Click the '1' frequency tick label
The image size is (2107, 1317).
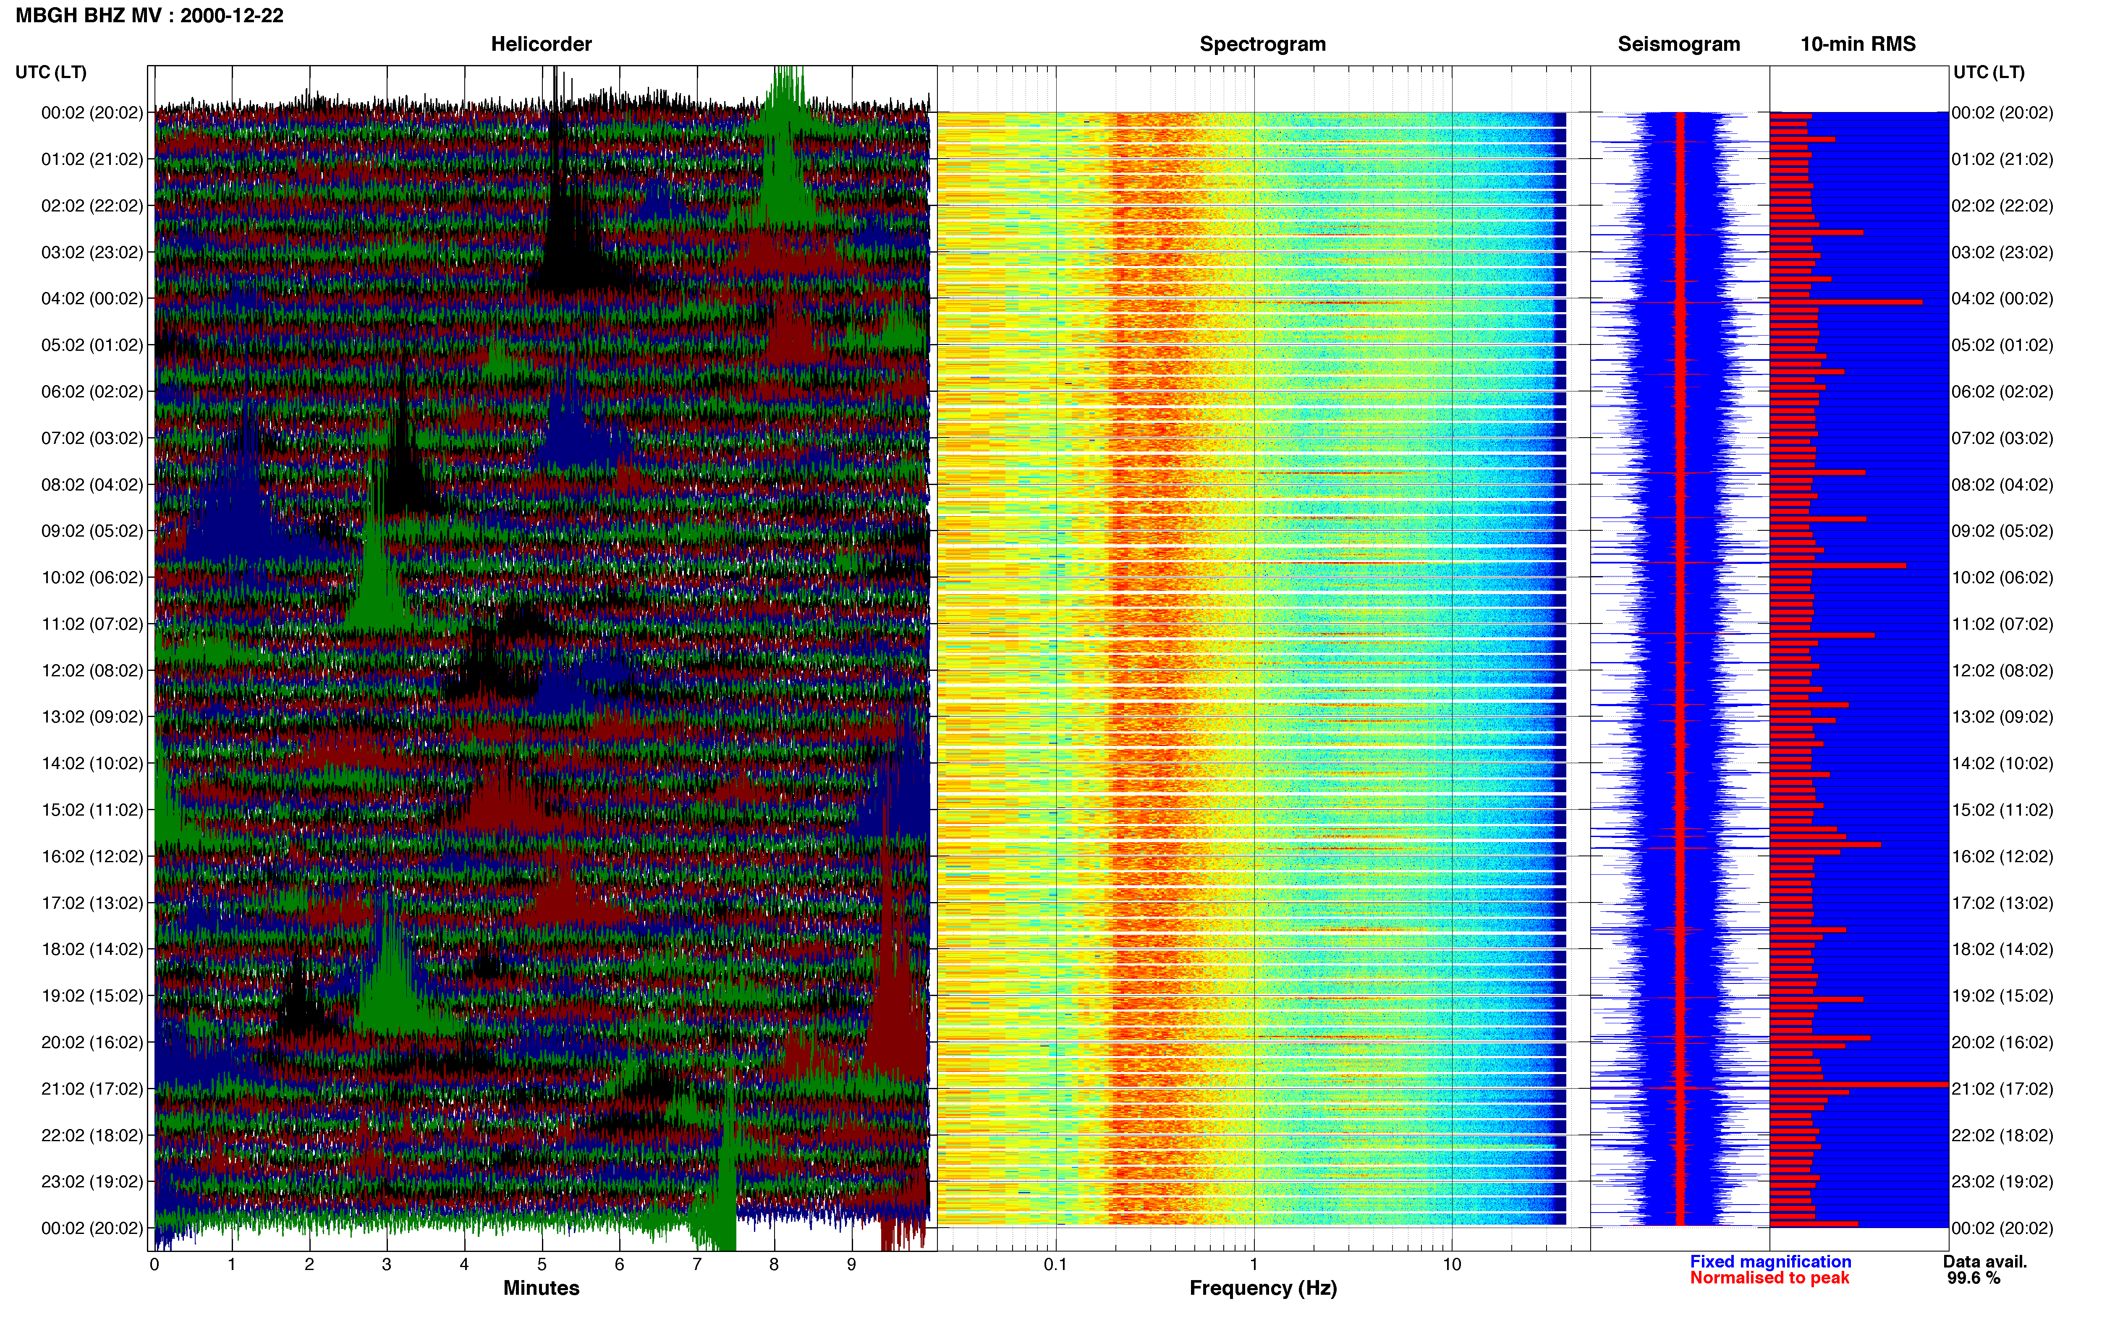coord(1254,1264)
